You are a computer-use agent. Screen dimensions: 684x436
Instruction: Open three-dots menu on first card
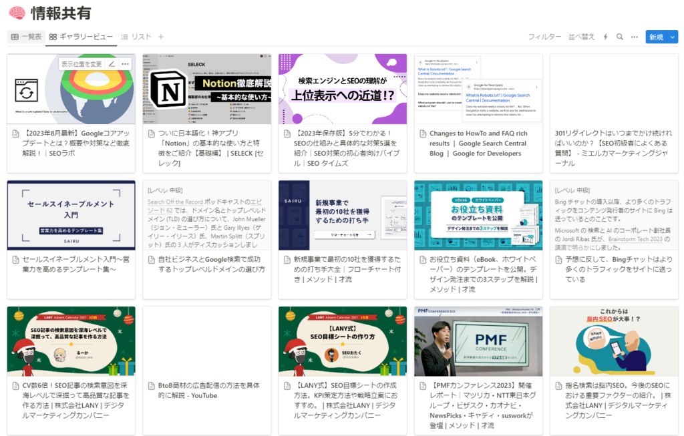(125, 64)
